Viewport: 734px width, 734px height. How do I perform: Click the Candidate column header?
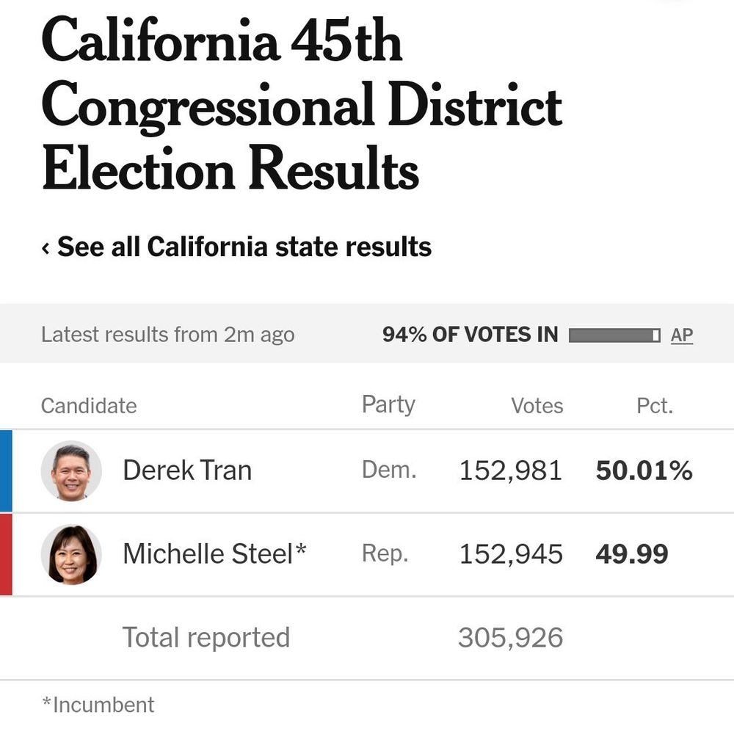89,406
